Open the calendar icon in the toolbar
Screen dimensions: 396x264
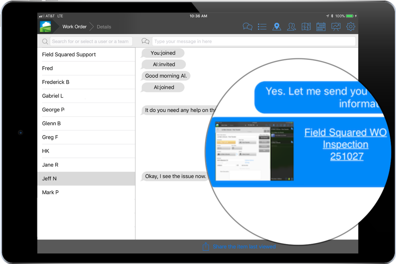click(321, 26)
